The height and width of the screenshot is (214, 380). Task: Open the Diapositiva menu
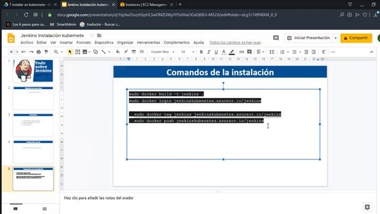pos(104,42)
